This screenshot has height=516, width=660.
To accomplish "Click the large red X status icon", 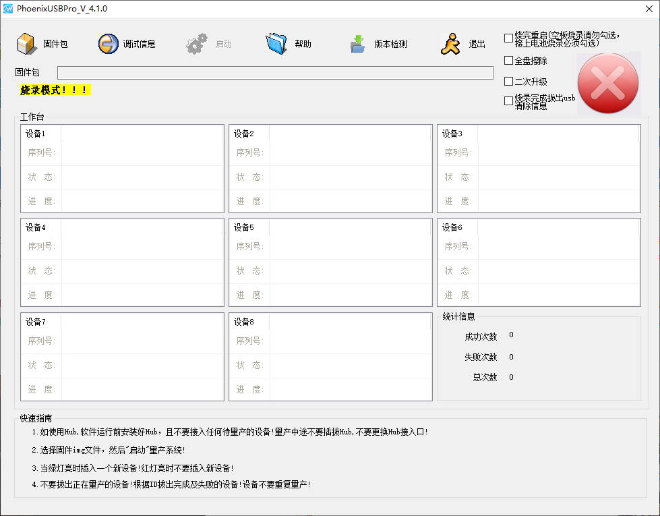I will pyautogui.click(x=607, y=82).
